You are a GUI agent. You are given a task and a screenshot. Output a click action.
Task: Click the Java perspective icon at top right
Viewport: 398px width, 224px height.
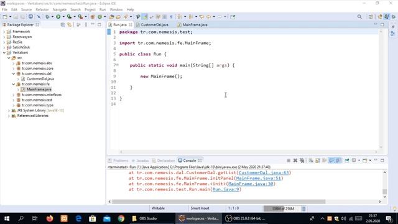pyautogui.click(x=387, y=17)
